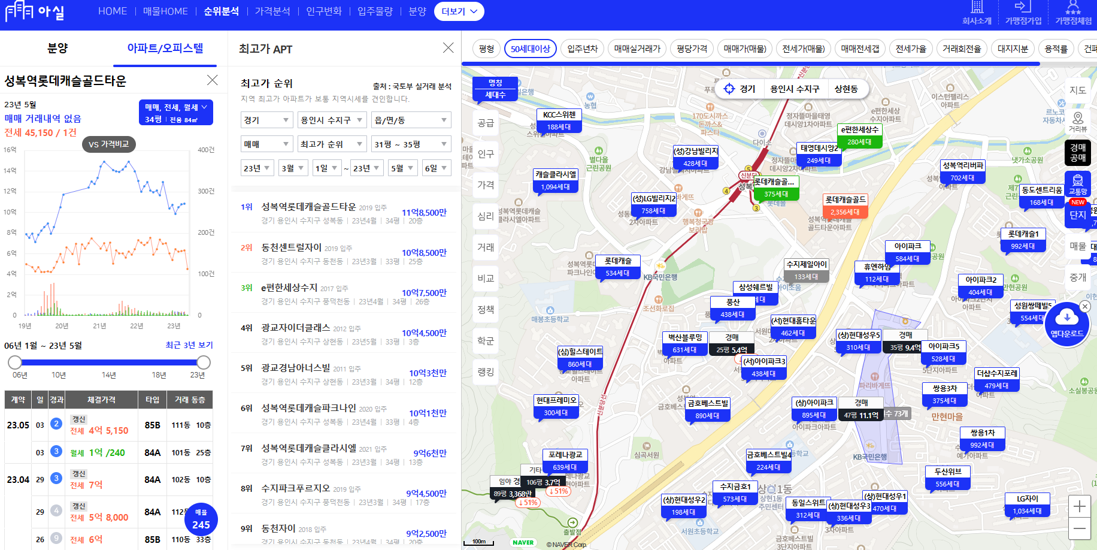Open 2위 동천센트럴자이 ranking entry
This screenshot has width=1097, height=550.
[x=344, y=253]
